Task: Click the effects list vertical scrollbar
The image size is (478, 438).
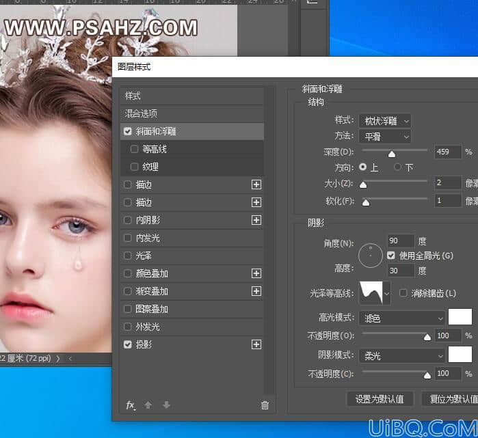Action: coord(269,241)
